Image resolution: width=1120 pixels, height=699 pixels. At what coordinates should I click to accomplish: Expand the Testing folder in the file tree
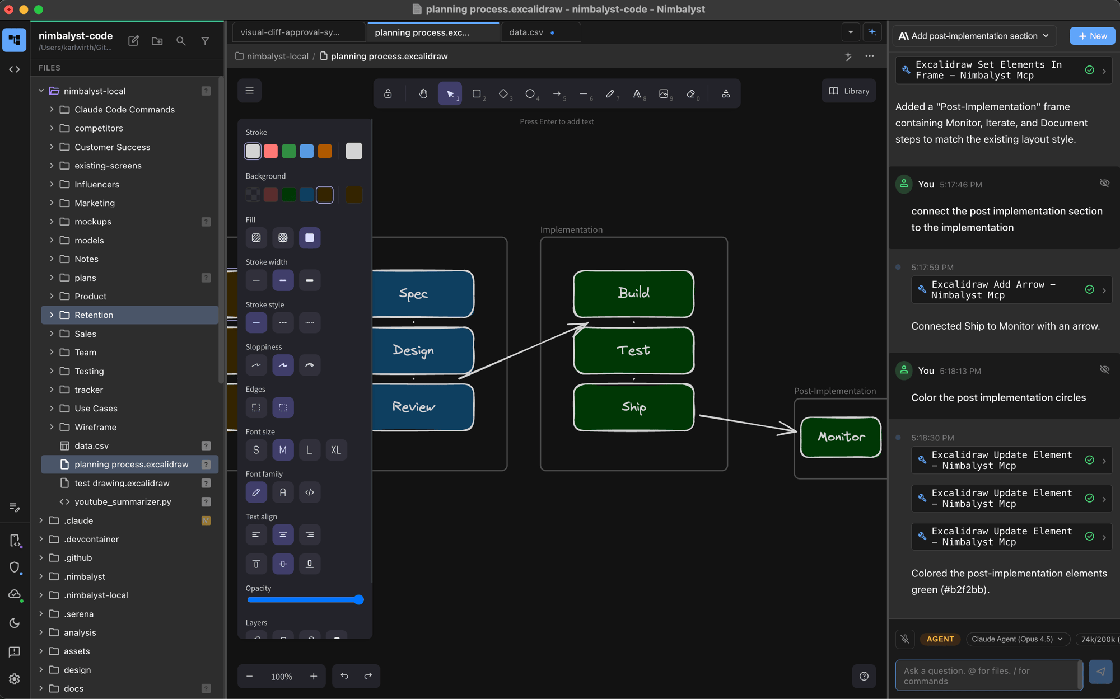click(x=52, y=371)
